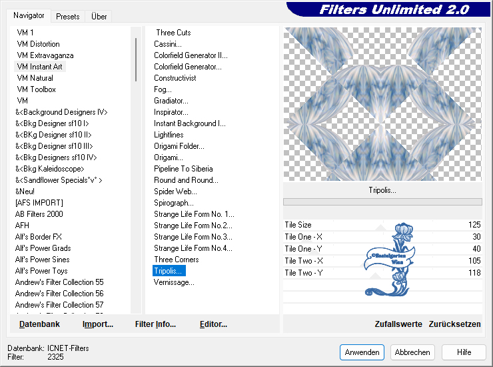This screenshot has width=493, height=367.
Task: Open Filter Info...
Action: coord(155,324)
